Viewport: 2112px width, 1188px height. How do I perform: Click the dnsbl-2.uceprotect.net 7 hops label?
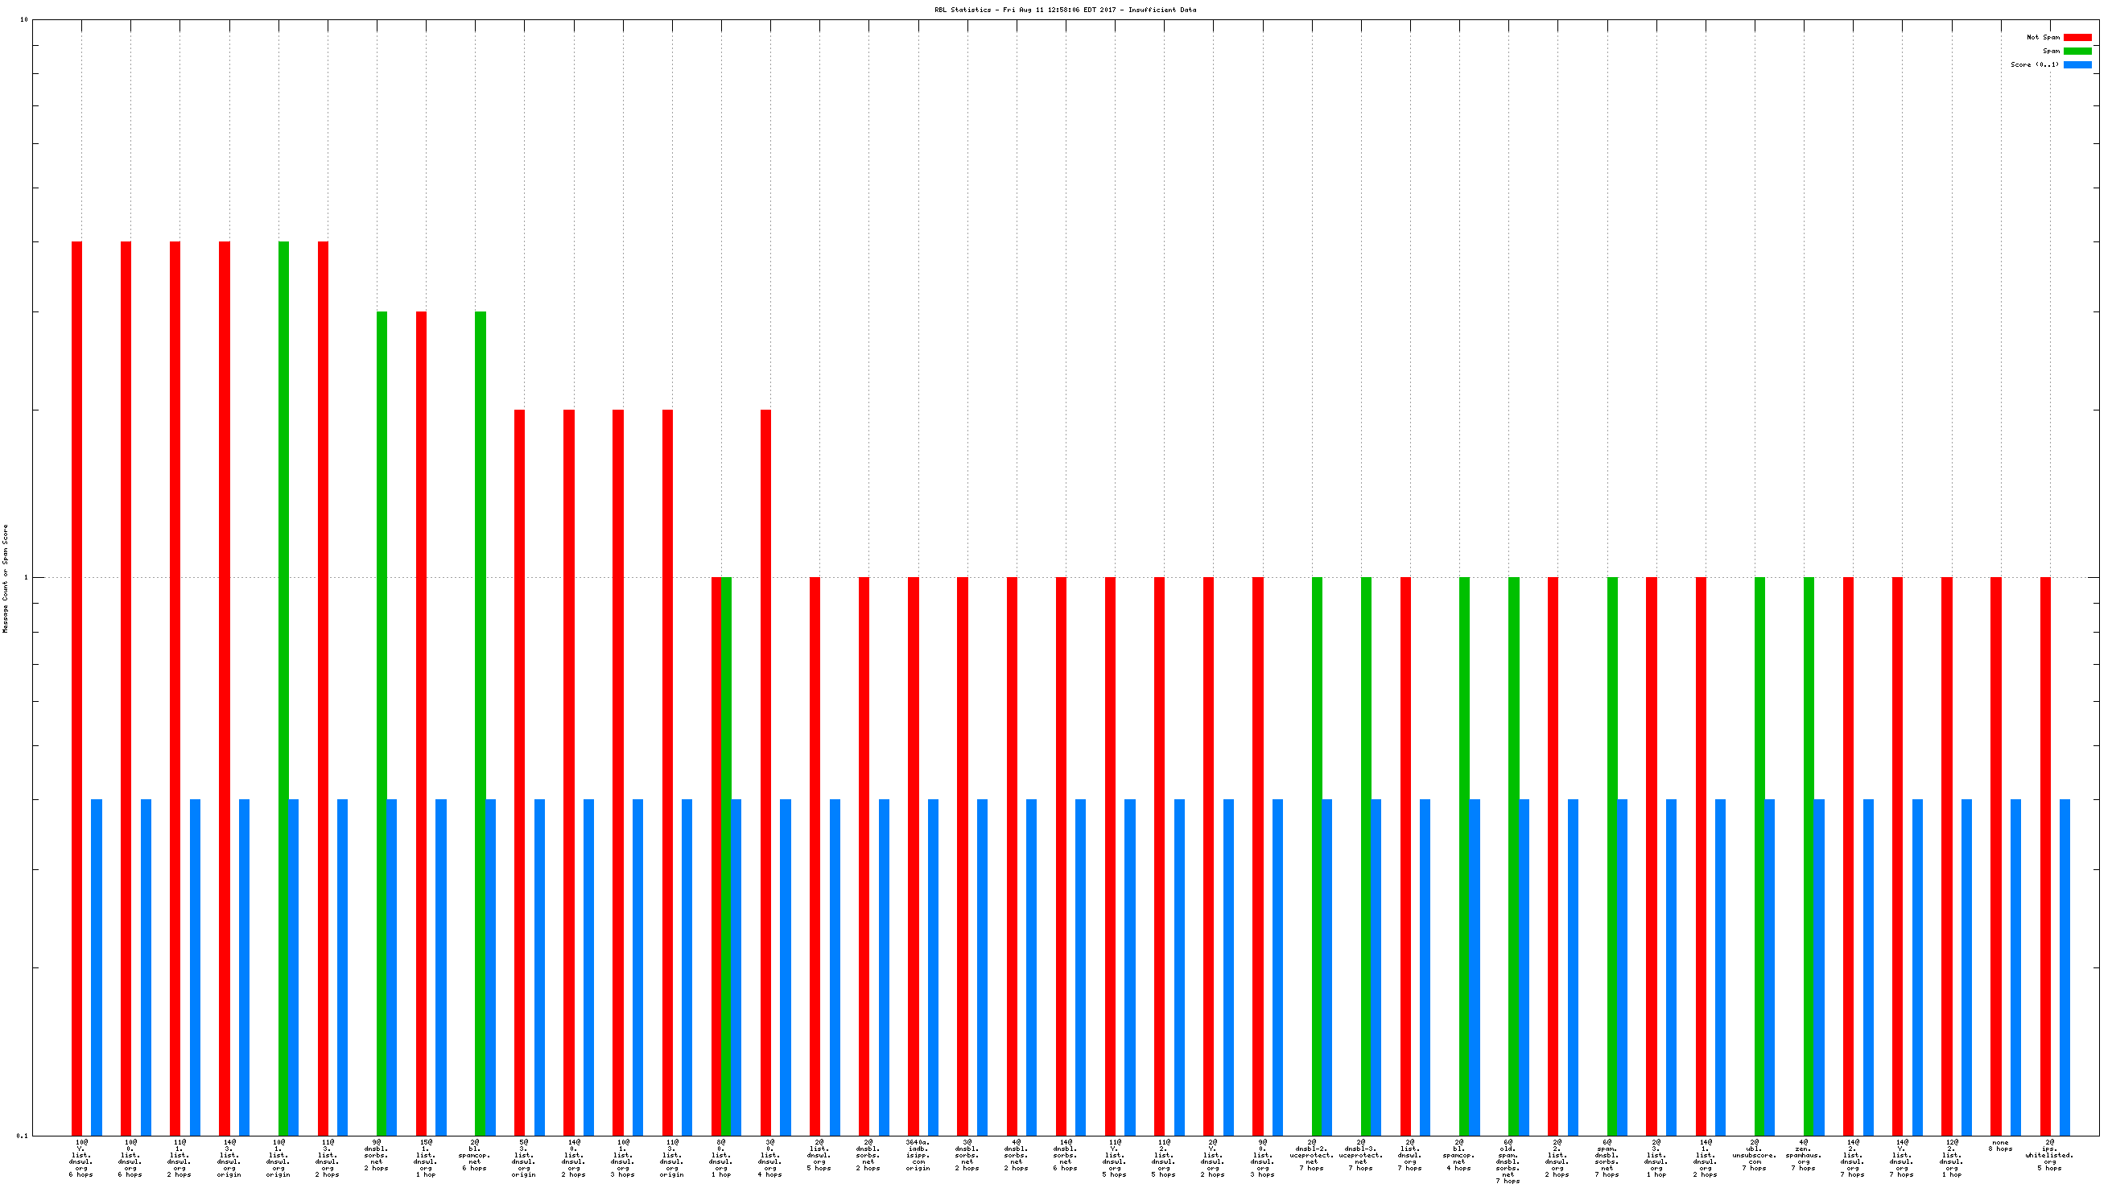pyautogui.click(x=1311, y=1155)
